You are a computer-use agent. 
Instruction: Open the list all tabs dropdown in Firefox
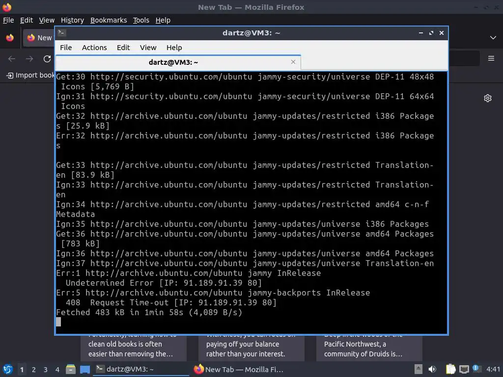point(493,38)
